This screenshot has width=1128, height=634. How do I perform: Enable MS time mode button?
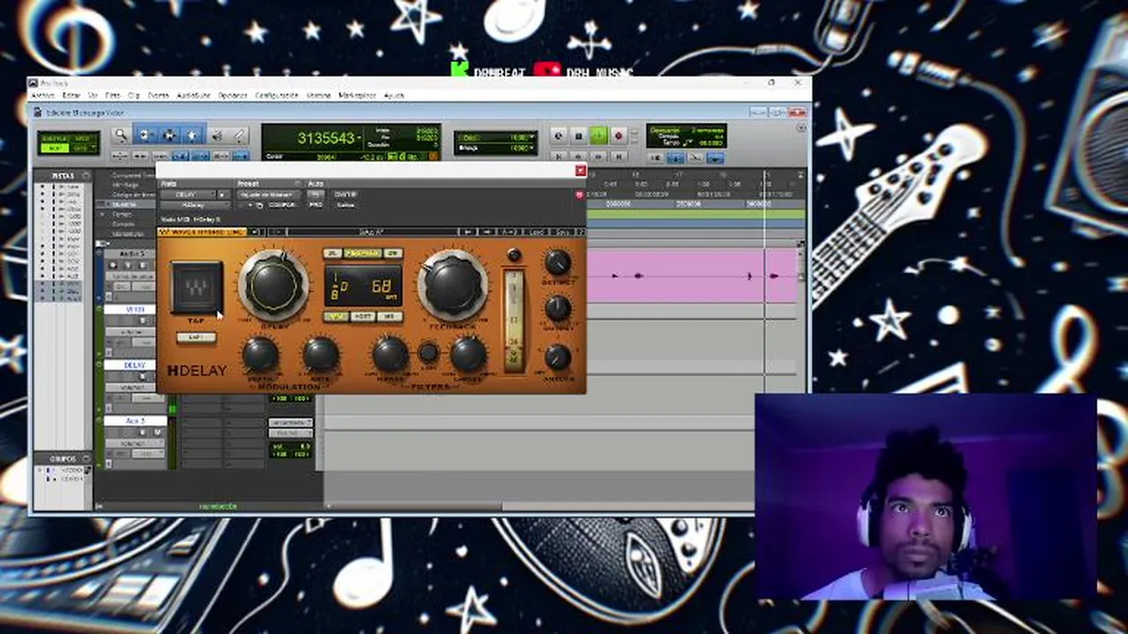click(389, 316)
